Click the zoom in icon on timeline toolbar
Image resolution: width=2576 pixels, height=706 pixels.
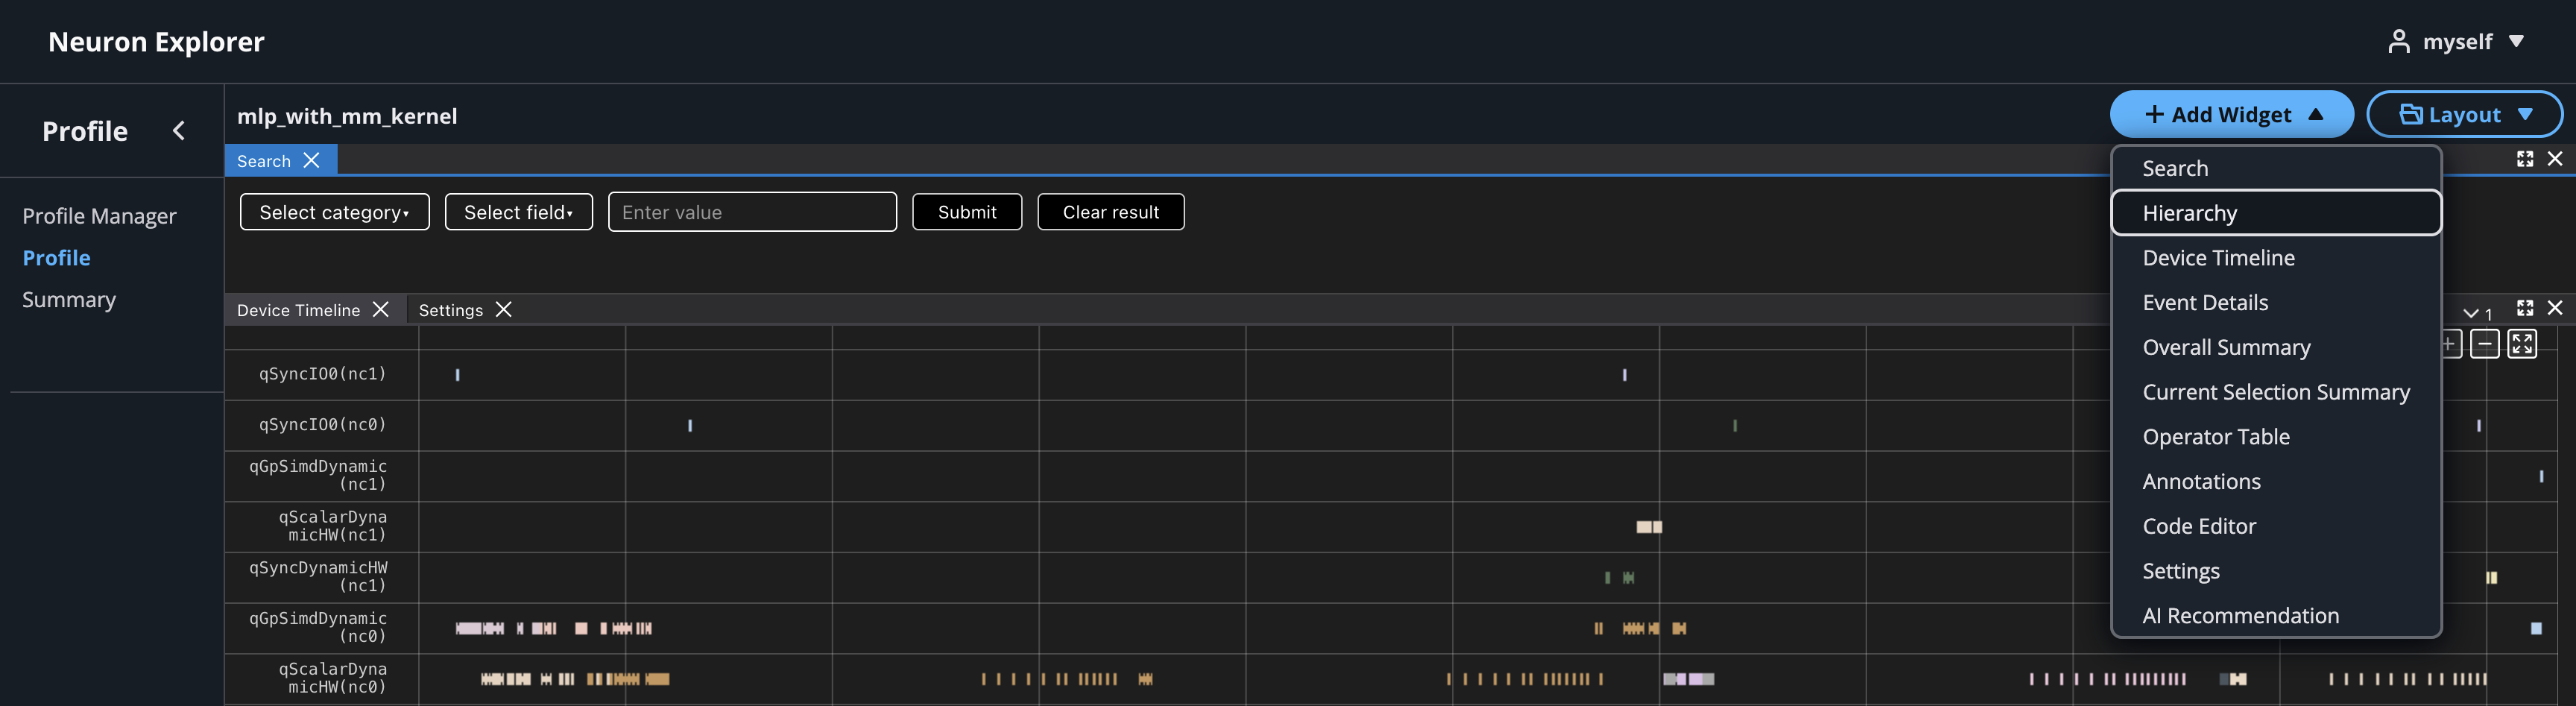2448,344
